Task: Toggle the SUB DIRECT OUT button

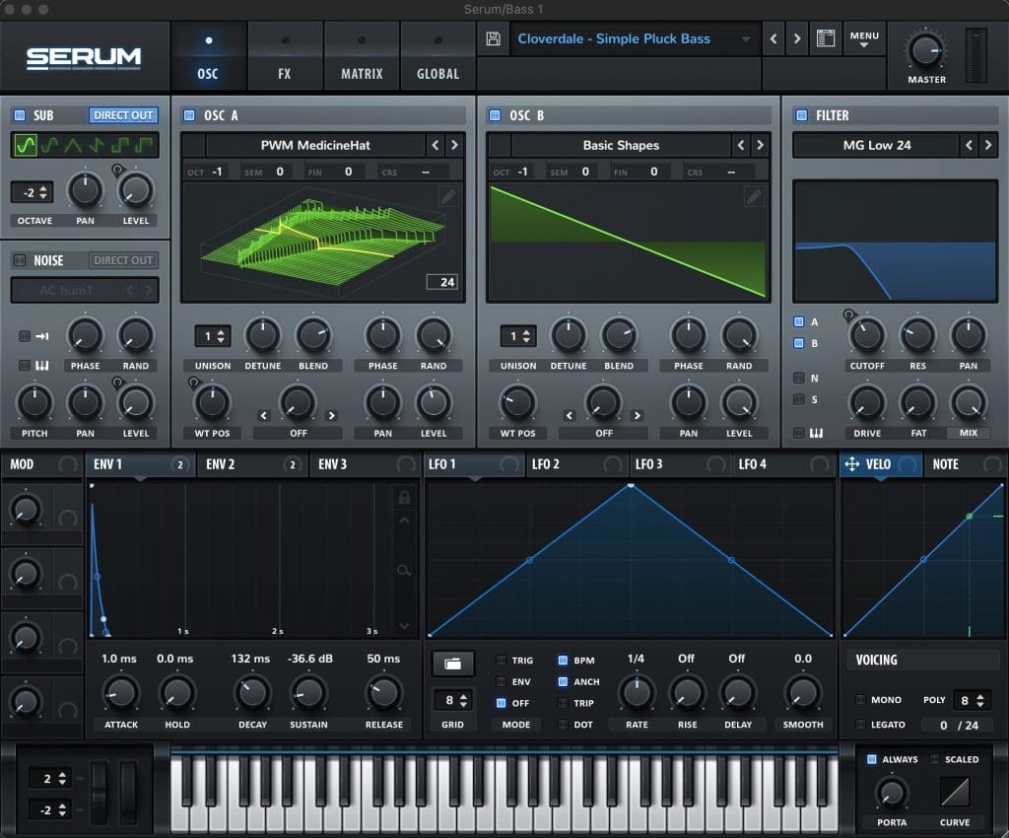Action: click(123, 115)
